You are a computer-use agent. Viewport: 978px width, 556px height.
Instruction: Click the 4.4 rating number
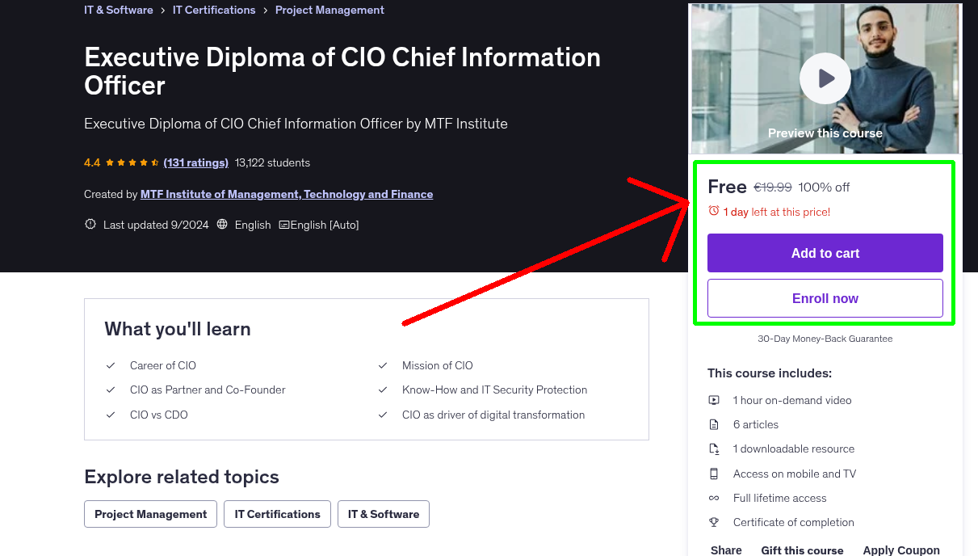click(x=92, y=162)
